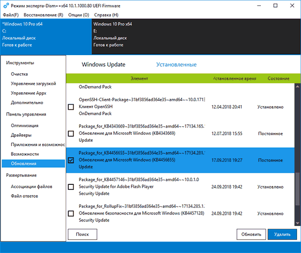Screen dimensions: 301x253
Task: Click the Панель управления sidebar heading
Action: click(x=26, y=114)
